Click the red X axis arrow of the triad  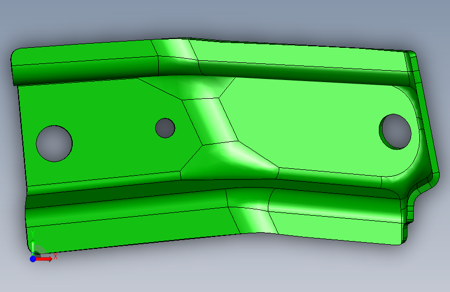(44, 259)
